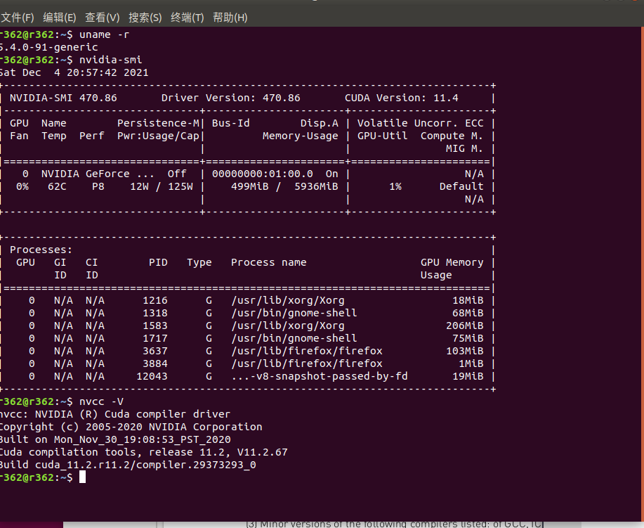Click '...-v8-snapshot-passed-by-fd' process name

[320, 377]
